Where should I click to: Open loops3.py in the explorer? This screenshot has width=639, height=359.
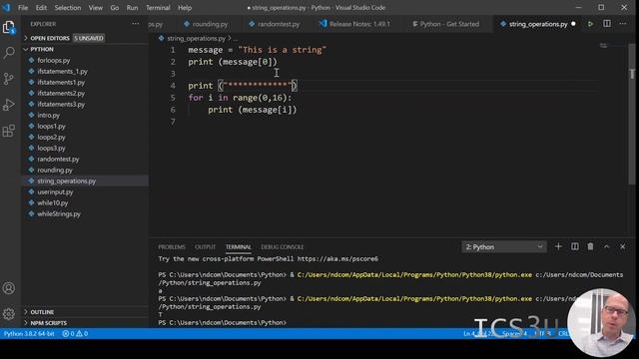[x=51, y=149]
